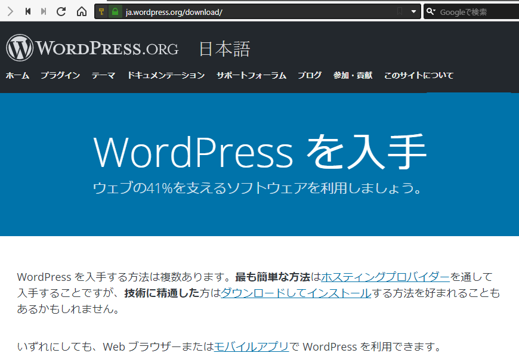Click the green padlock security icon
The width and height of the screenshot is (519, 359).
point(115,12)
